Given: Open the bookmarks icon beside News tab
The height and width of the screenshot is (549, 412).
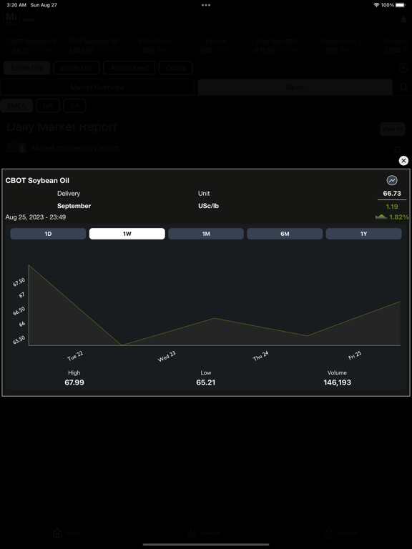Looking at the screenshot, I should click(x=403, y=86).
